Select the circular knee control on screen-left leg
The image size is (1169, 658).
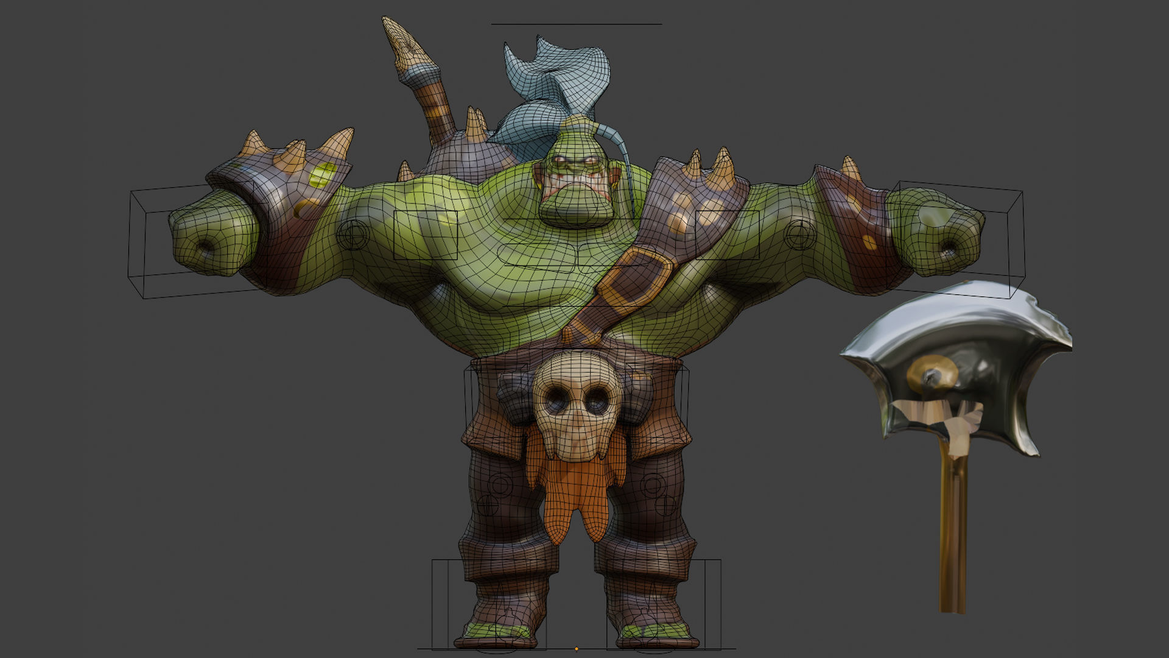500,486
